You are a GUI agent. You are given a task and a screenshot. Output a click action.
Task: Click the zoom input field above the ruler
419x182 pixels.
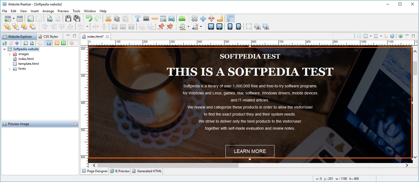[x=343, y=36]
